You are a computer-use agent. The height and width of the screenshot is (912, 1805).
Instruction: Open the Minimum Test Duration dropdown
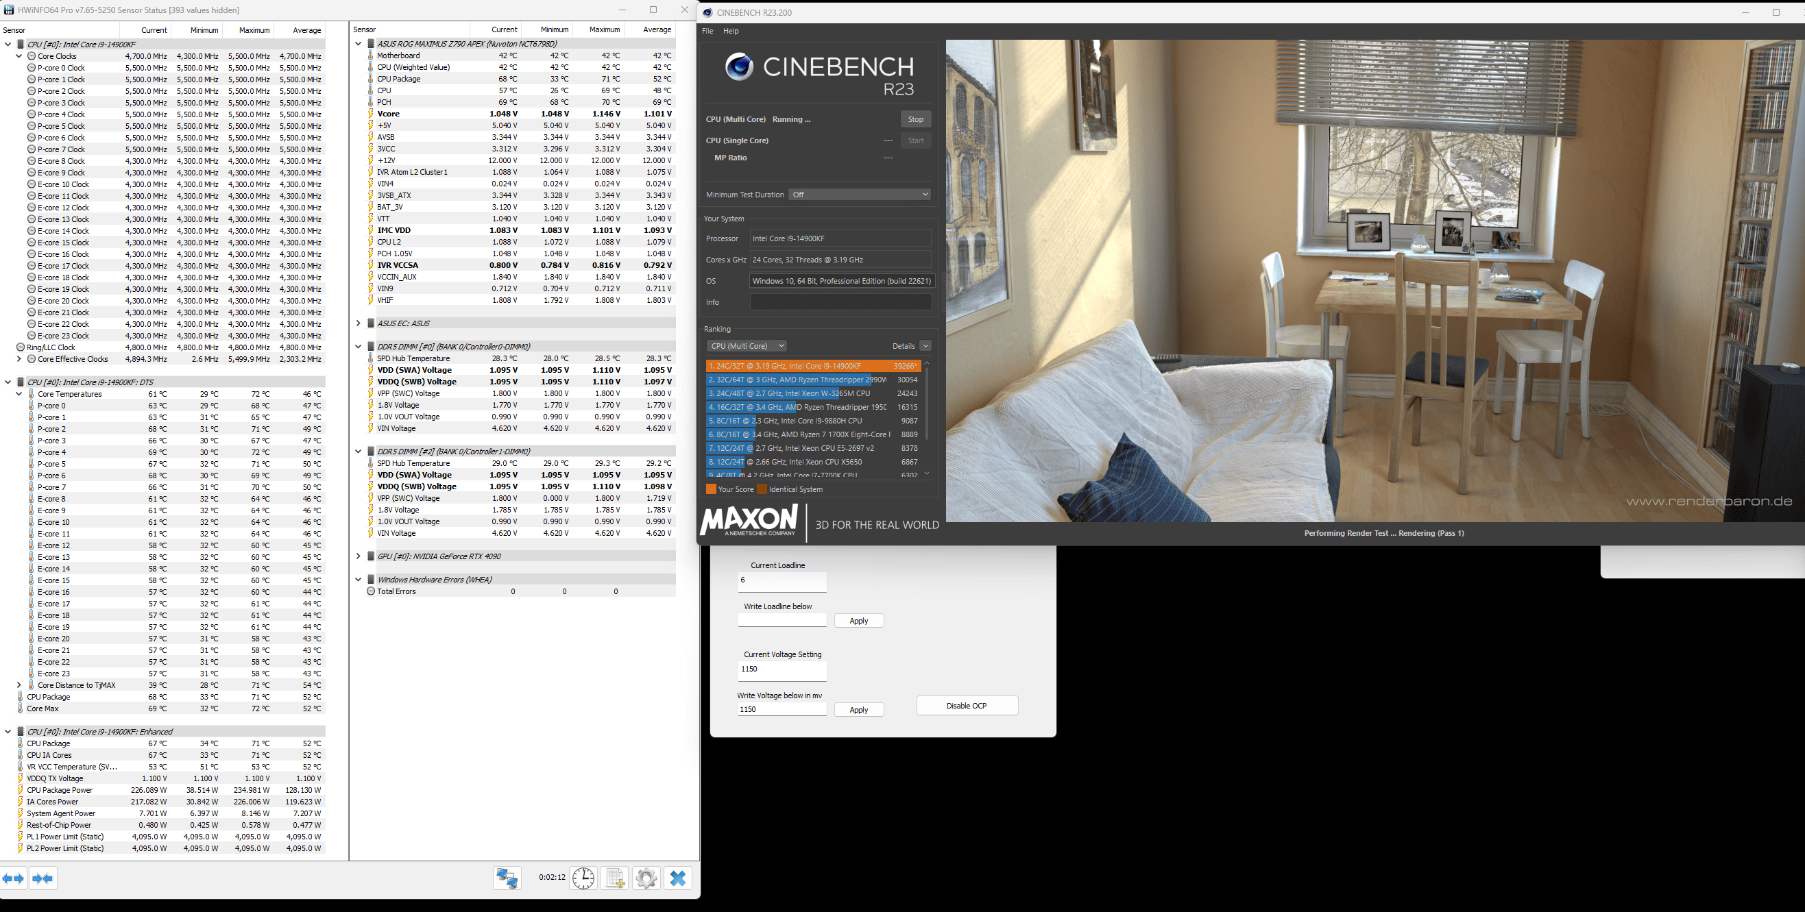860,195
